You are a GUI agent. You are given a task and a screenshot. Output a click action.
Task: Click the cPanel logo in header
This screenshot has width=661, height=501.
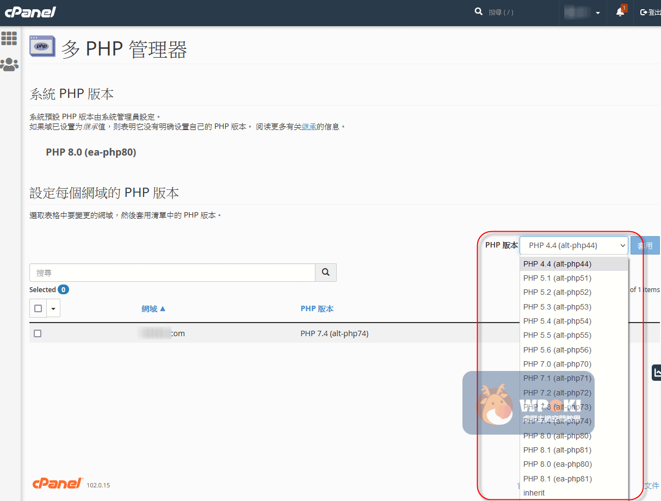tap(30, 12)
